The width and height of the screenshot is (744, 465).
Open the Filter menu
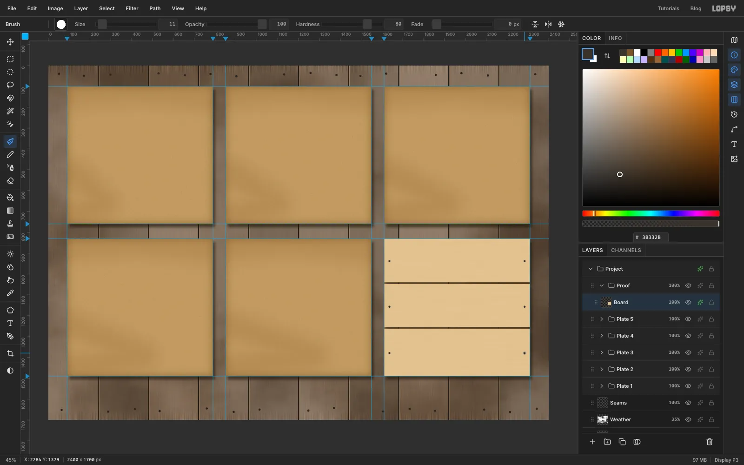point(132,8)
